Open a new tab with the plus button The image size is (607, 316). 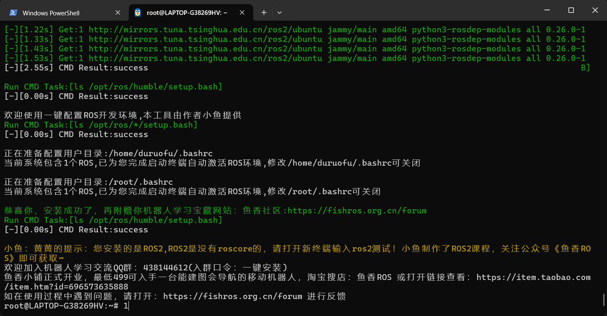point(264,13)
